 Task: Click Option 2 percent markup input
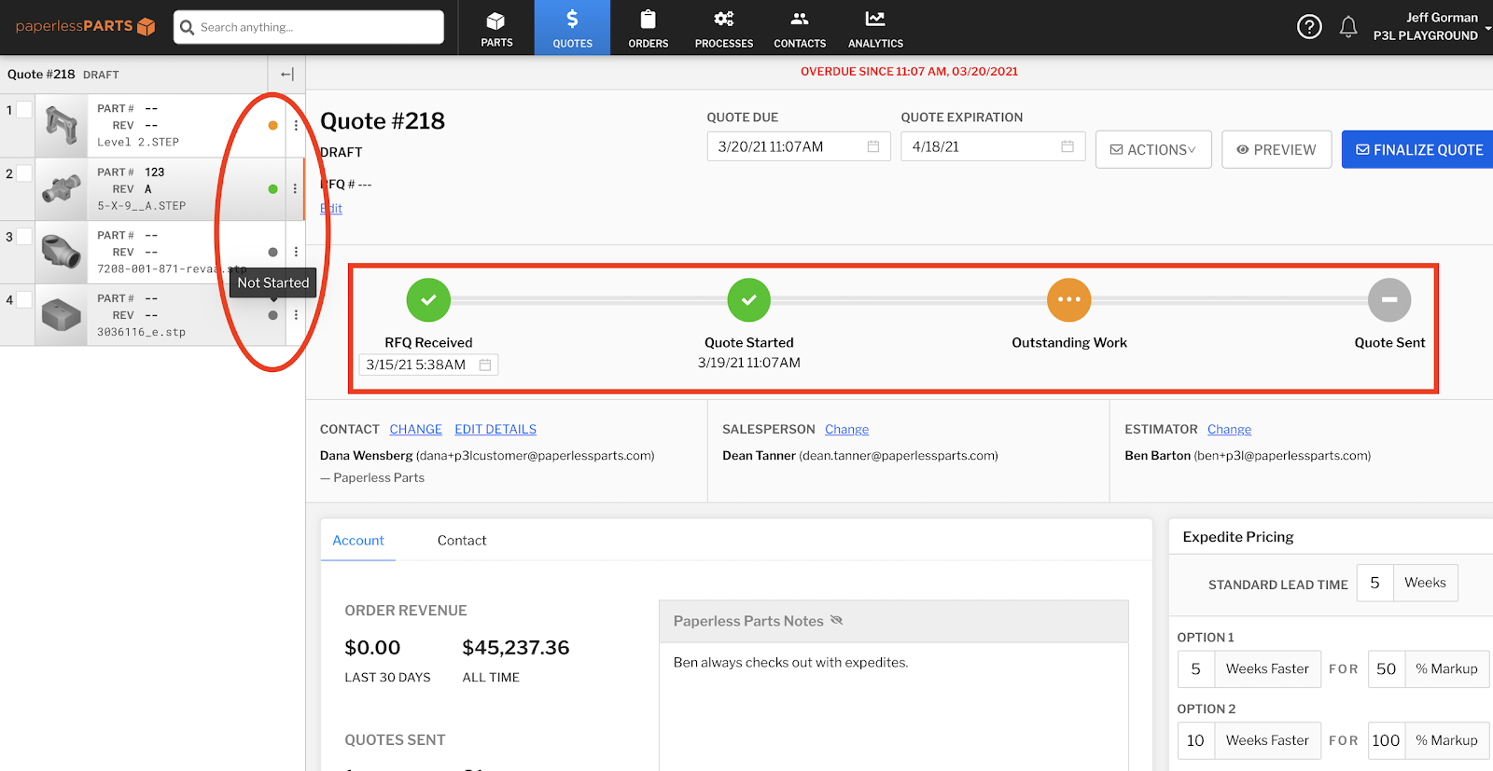1386,740
